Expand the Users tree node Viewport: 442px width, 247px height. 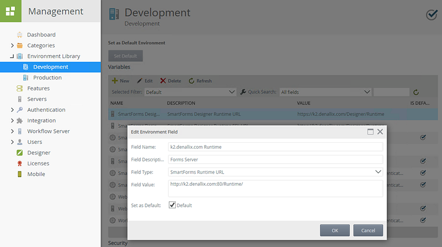12,142
